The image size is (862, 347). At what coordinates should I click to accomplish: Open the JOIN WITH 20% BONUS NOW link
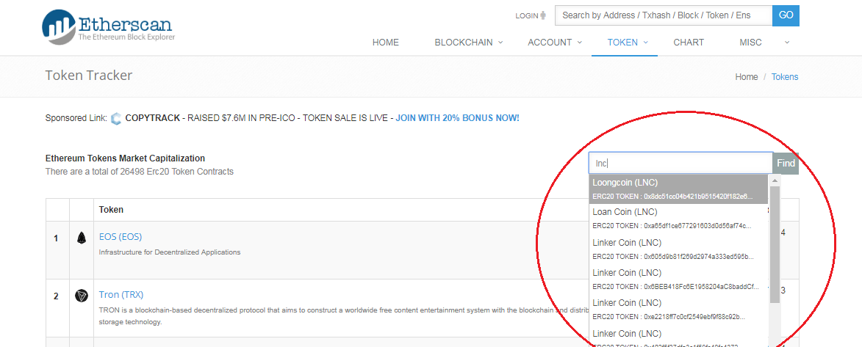click(x=457, y=117)
